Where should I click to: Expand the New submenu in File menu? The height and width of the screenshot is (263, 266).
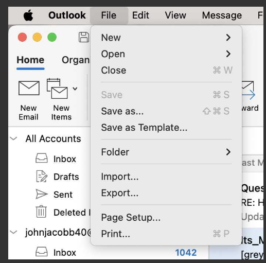point(166,38)
